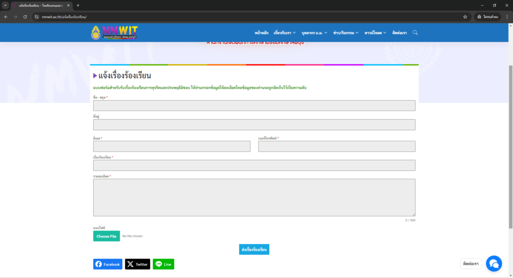The height and width of the screenshot is (278, 513).
Task: Click the 0 / 500 character counter
Action: click(x=410, y=220)
